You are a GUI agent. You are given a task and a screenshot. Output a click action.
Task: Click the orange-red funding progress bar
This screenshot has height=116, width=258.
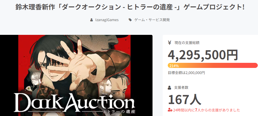pos(213,65)
